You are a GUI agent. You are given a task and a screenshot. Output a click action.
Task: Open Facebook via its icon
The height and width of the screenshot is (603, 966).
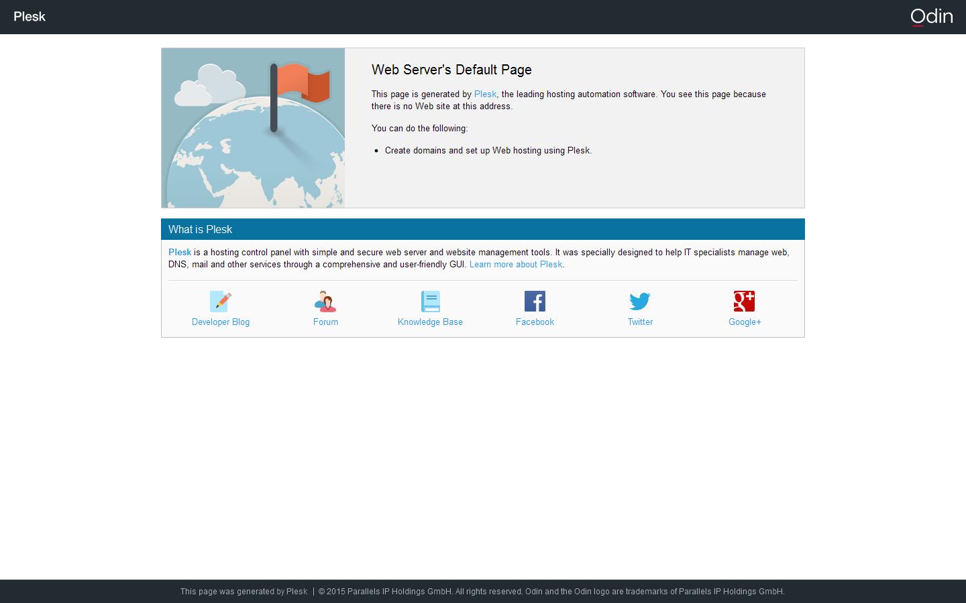tap(535, 301)
